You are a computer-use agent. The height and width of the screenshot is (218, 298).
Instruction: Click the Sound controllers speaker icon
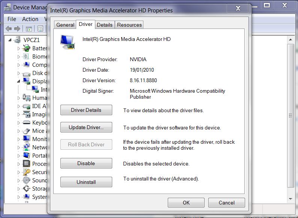coord(26,180)
